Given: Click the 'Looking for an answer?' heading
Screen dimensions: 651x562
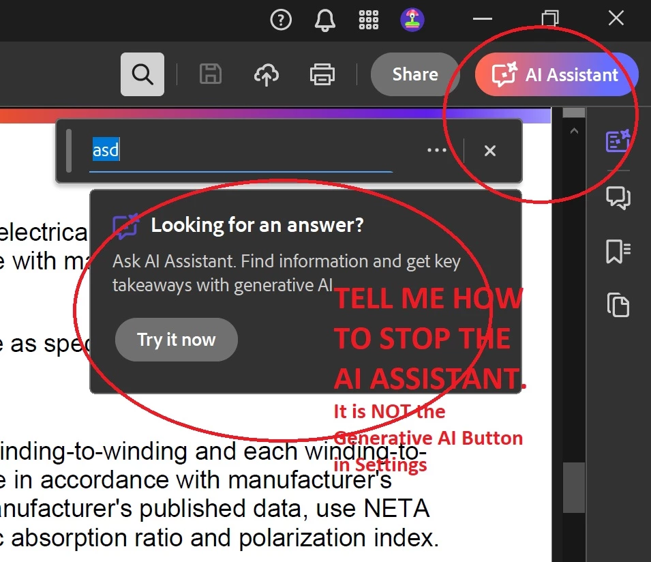Looking at the screenshot, I should coord(257,225).
